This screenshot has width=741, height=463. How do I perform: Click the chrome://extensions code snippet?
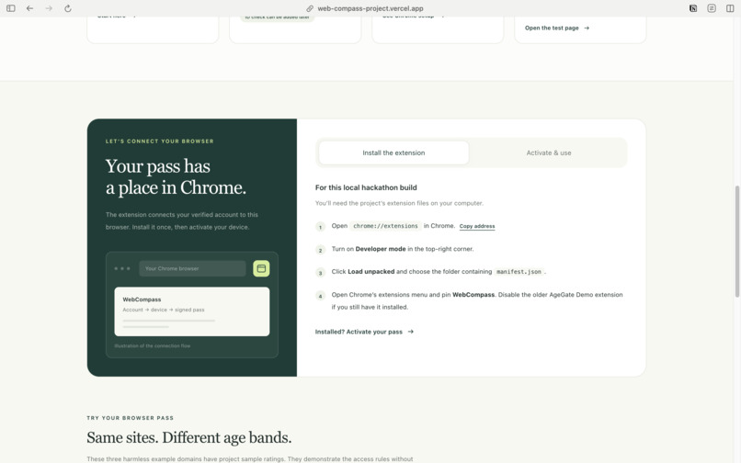tap(385, 226)
